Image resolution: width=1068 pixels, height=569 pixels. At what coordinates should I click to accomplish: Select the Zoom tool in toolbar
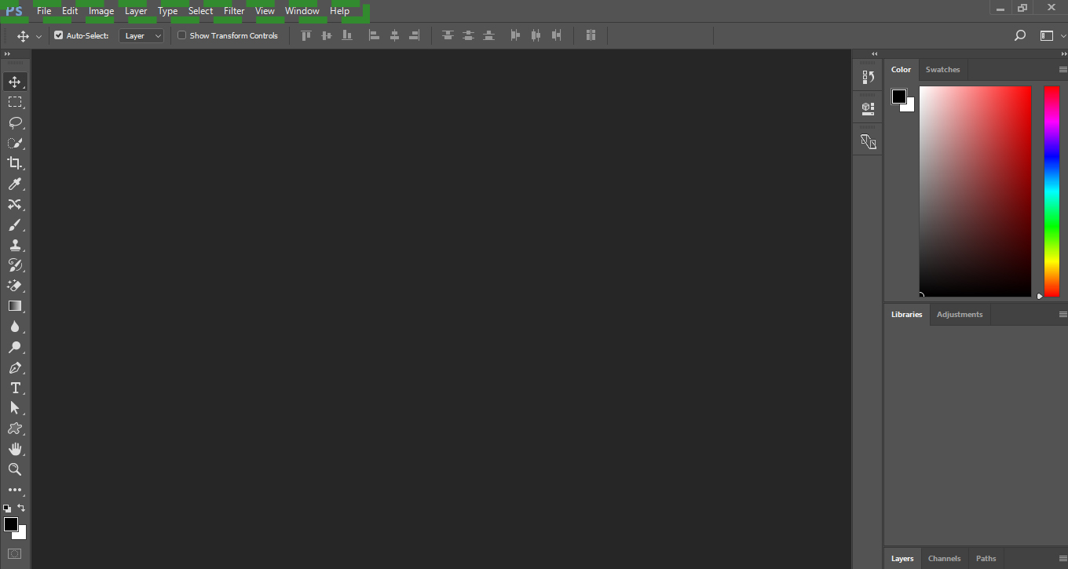(15, 469)
